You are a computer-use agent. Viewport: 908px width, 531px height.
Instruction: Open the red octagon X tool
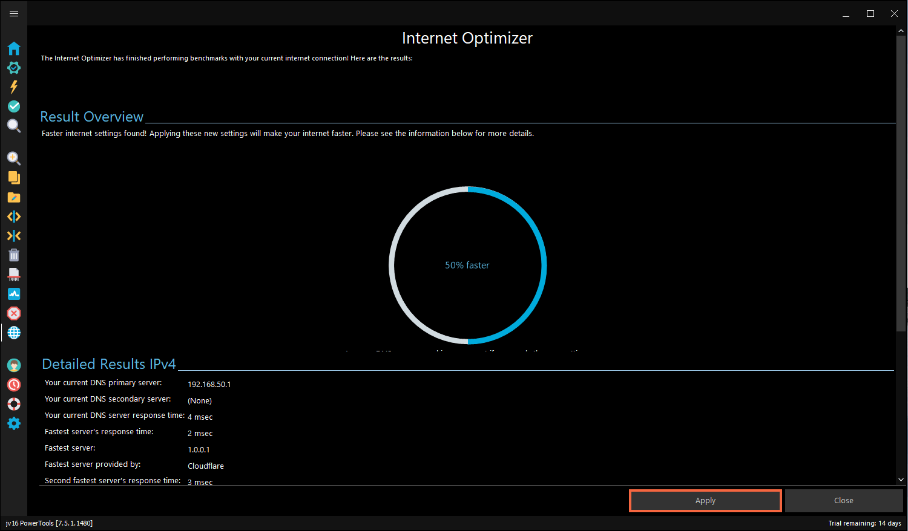(14, 313)
